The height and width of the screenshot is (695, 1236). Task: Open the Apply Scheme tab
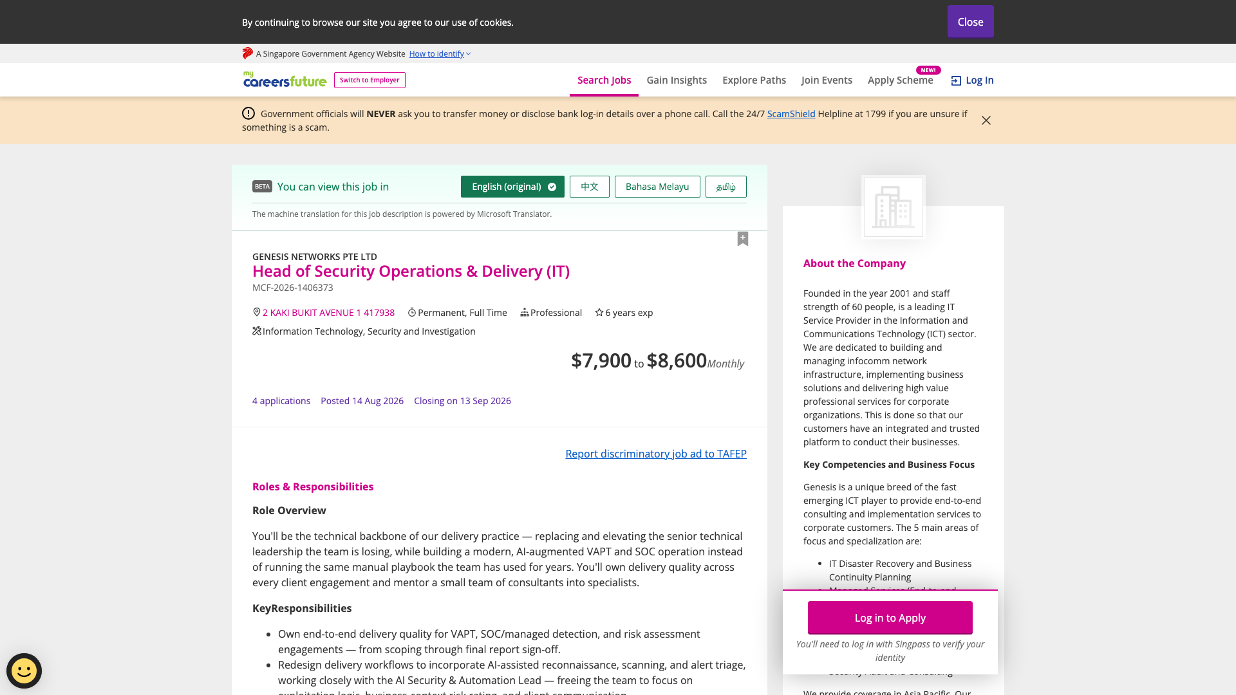coord(900,80)
